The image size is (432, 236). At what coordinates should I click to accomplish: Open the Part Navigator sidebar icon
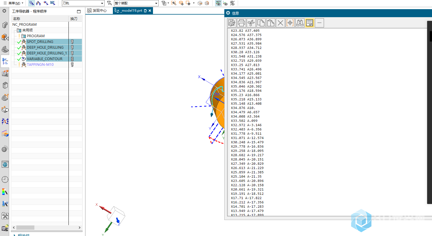[x=5, y=49]
